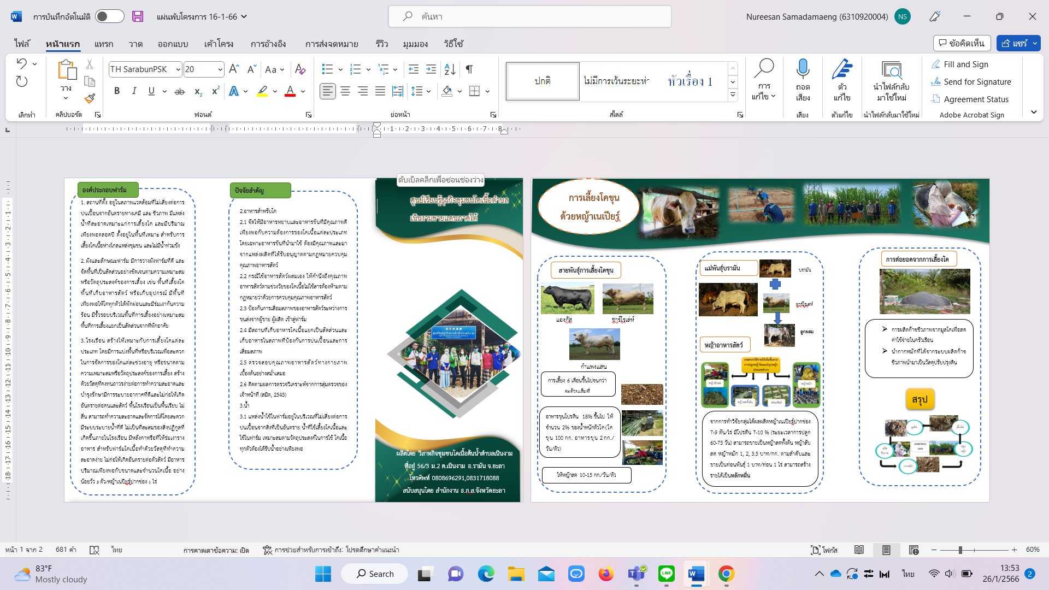The height and width of the screenshot is (590, 1049).
Task: Increase paragraph indent
Action: click(431, 69)
